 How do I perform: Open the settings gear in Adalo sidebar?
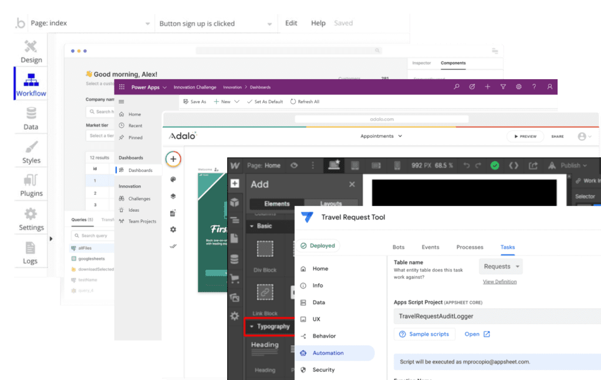coord(173,229)
